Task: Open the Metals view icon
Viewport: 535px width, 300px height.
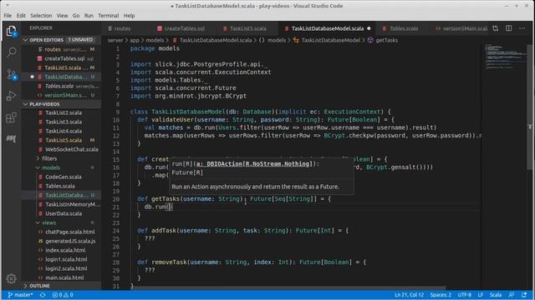Action: (x=11, y=138)
